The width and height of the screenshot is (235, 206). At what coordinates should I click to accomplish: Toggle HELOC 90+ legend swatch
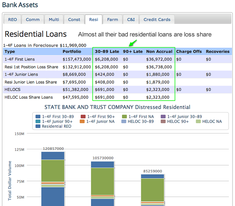coord(163,121)
